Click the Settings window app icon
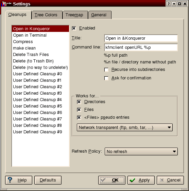Viewport: 189px width, 191px height. (x=4, y=4)
